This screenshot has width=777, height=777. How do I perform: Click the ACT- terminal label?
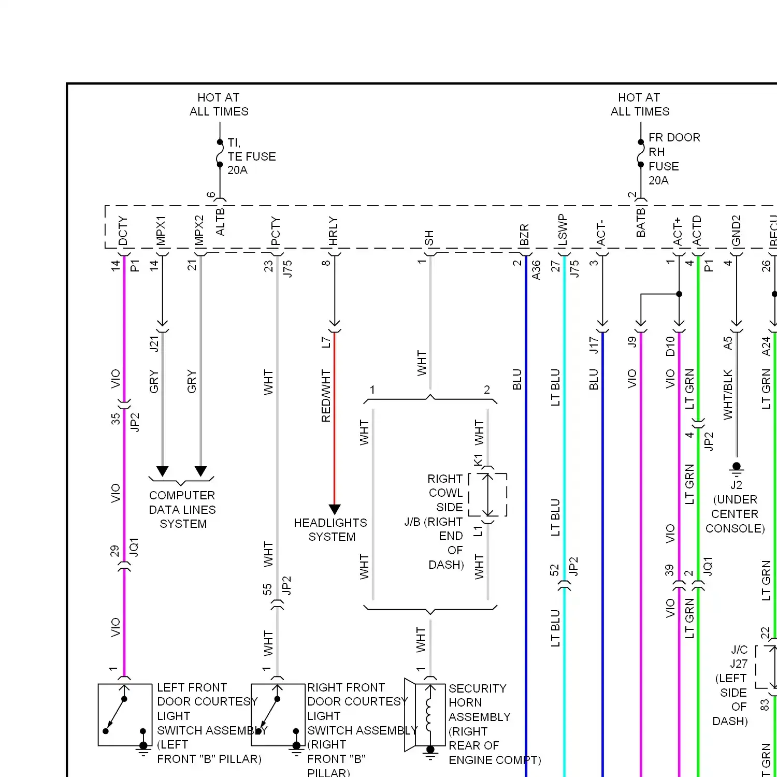(601, 233)
